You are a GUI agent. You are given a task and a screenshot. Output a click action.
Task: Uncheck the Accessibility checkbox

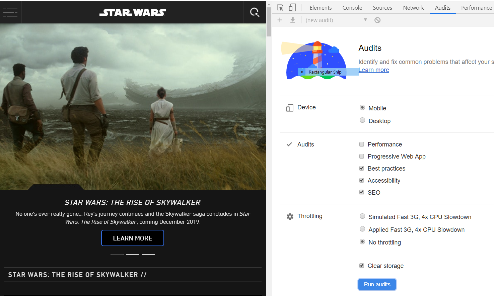click(362, 180)
